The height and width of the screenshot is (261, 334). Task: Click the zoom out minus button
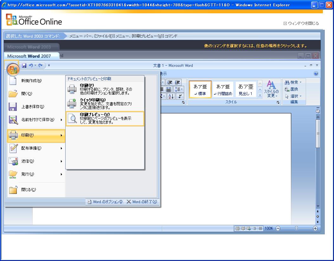278,228
